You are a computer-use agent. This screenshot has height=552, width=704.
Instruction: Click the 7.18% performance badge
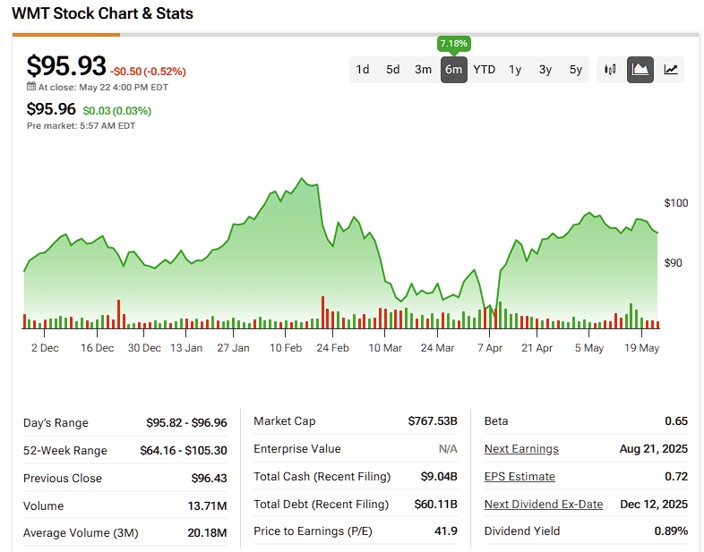tap(453, 44)
